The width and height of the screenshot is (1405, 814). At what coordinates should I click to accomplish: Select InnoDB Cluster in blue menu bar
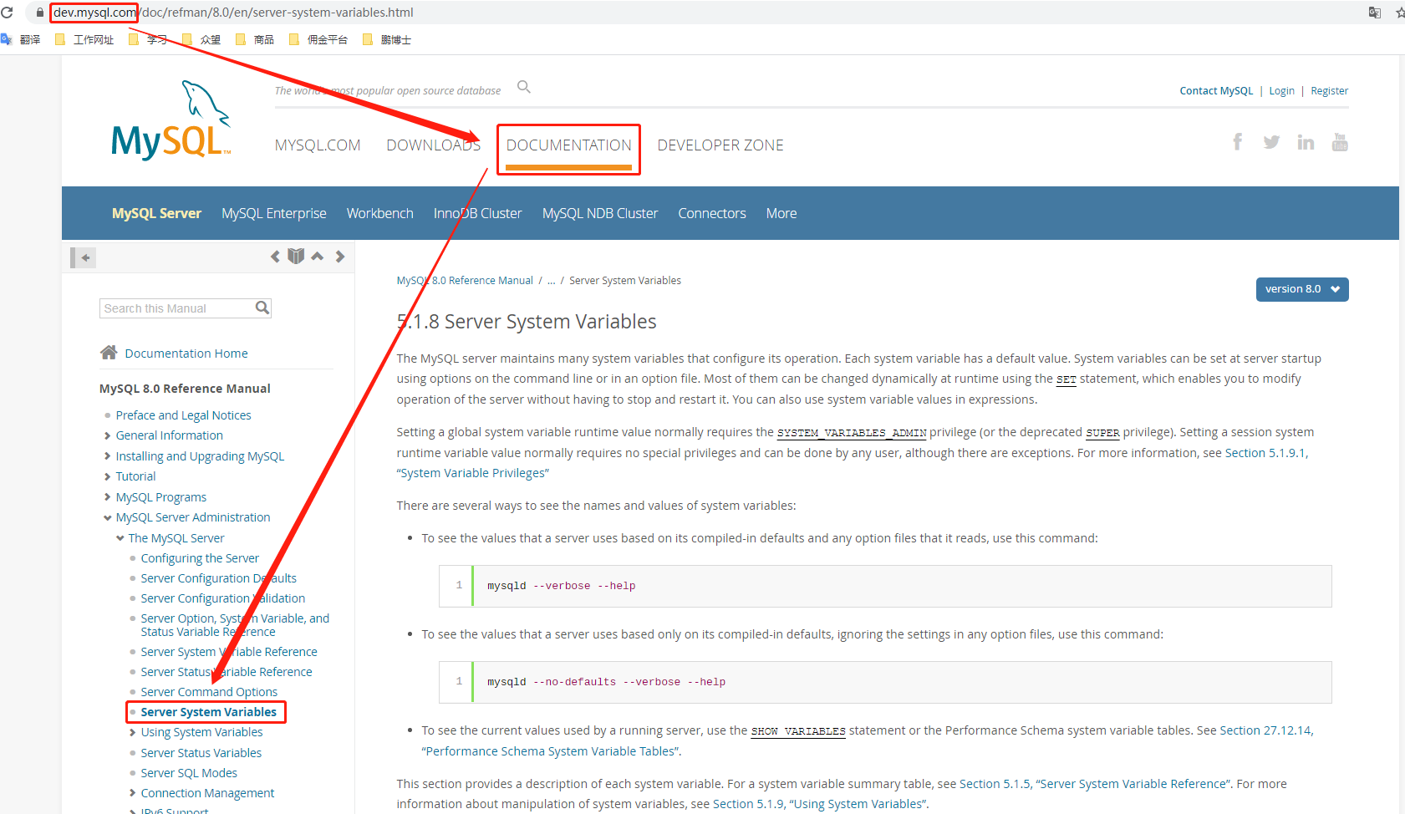(x=477, y=213)
